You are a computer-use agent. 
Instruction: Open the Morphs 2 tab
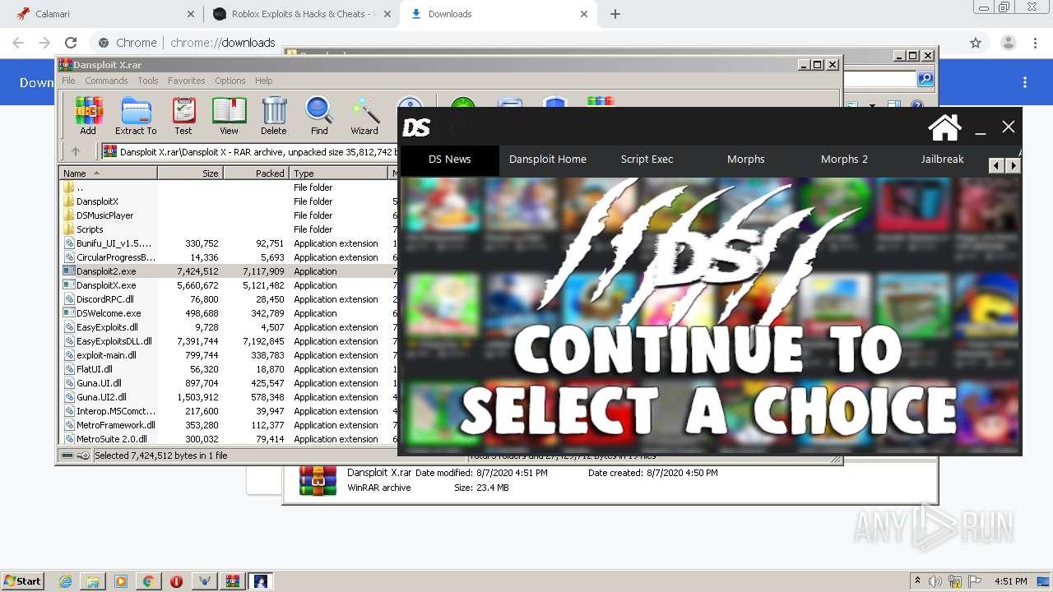(x=844, y=160)
